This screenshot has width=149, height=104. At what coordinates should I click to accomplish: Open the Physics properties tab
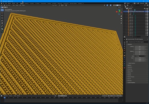[x=125, y=62]
